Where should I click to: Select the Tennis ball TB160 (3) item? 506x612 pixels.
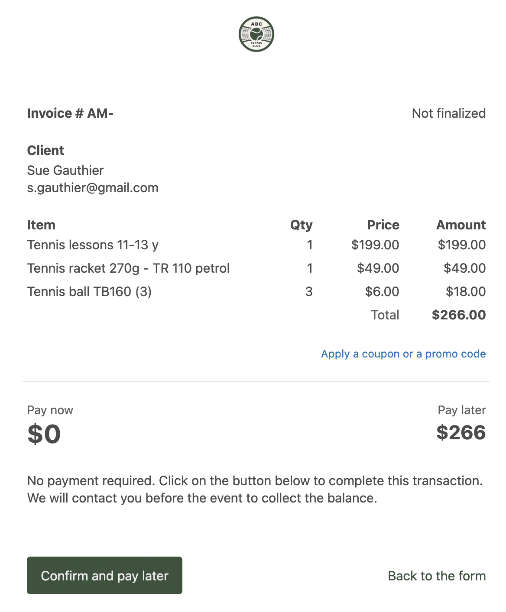point(89,292)
